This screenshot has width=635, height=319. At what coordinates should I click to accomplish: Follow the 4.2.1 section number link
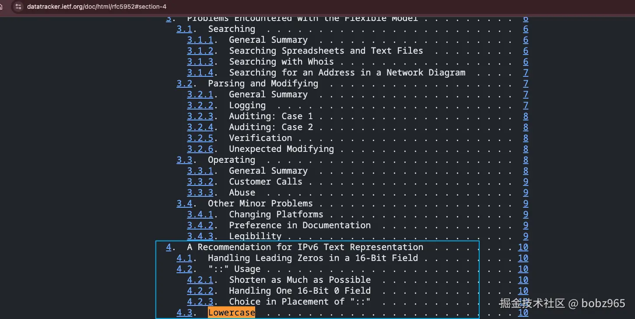(200, 280)
